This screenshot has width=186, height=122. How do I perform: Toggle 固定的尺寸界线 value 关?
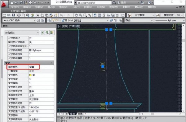click(x=41, y=42)
